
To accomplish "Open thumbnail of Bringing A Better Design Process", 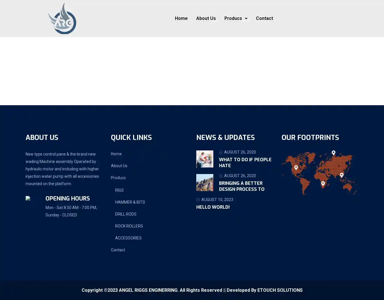I will [205, 183].
